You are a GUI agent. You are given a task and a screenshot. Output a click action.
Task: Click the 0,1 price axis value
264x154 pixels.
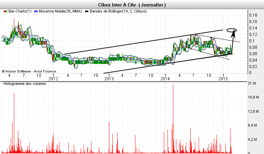tap(252, 41)
